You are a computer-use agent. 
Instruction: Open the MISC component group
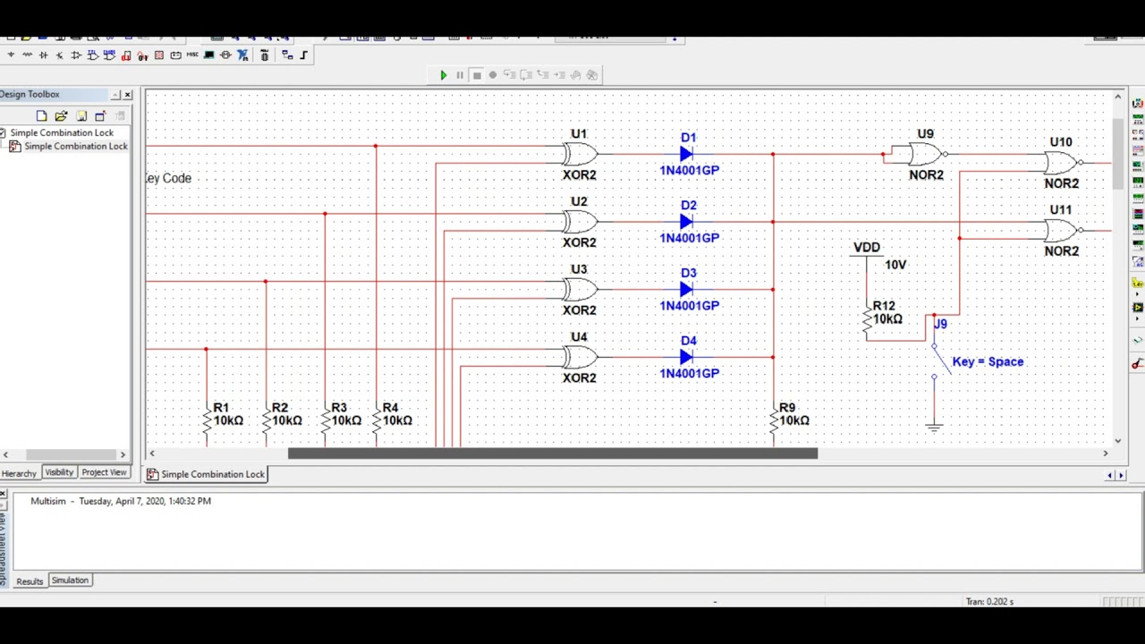click(x=192, y=55)
